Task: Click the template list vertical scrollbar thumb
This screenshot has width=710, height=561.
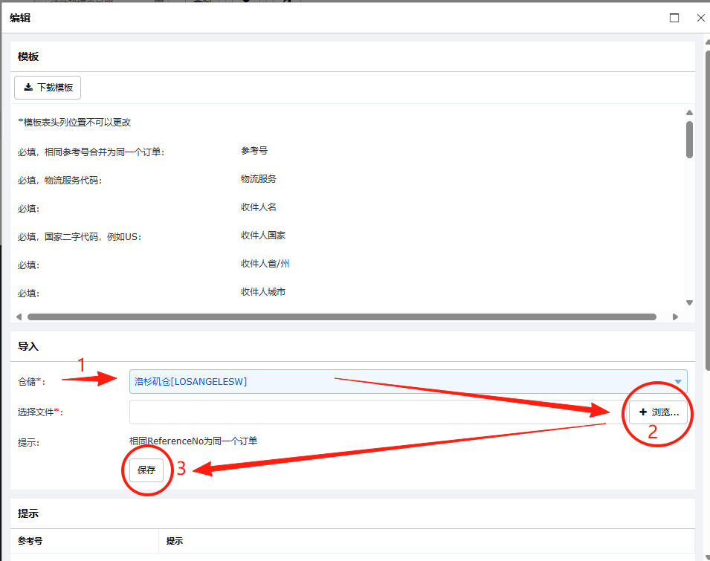Action: point(689,139)
